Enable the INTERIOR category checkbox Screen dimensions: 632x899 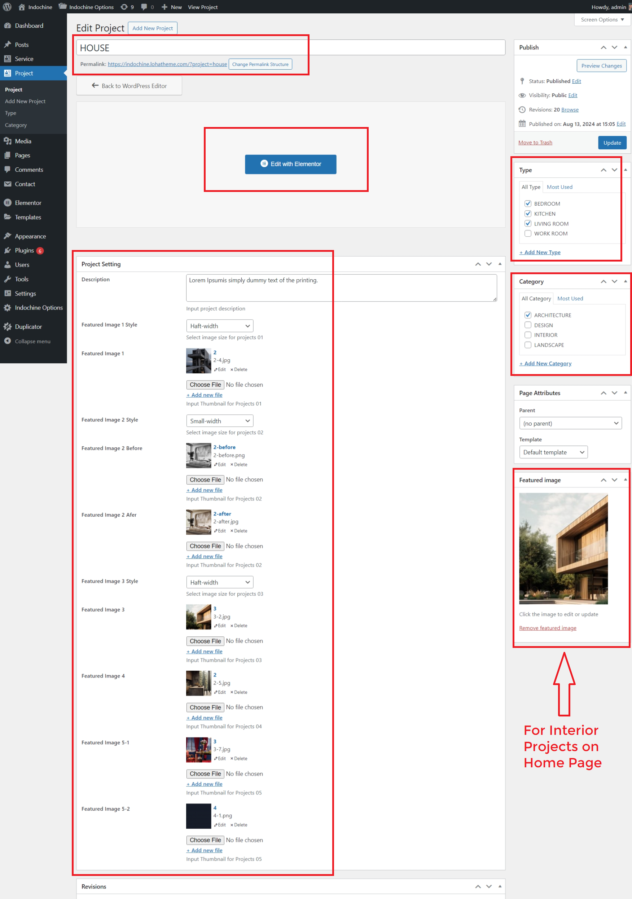coord(528,335)
